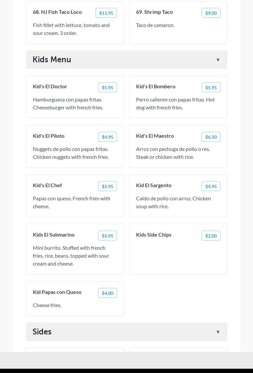
Task: Select Kid's El Chef $5.95 price
Action: 107,186
